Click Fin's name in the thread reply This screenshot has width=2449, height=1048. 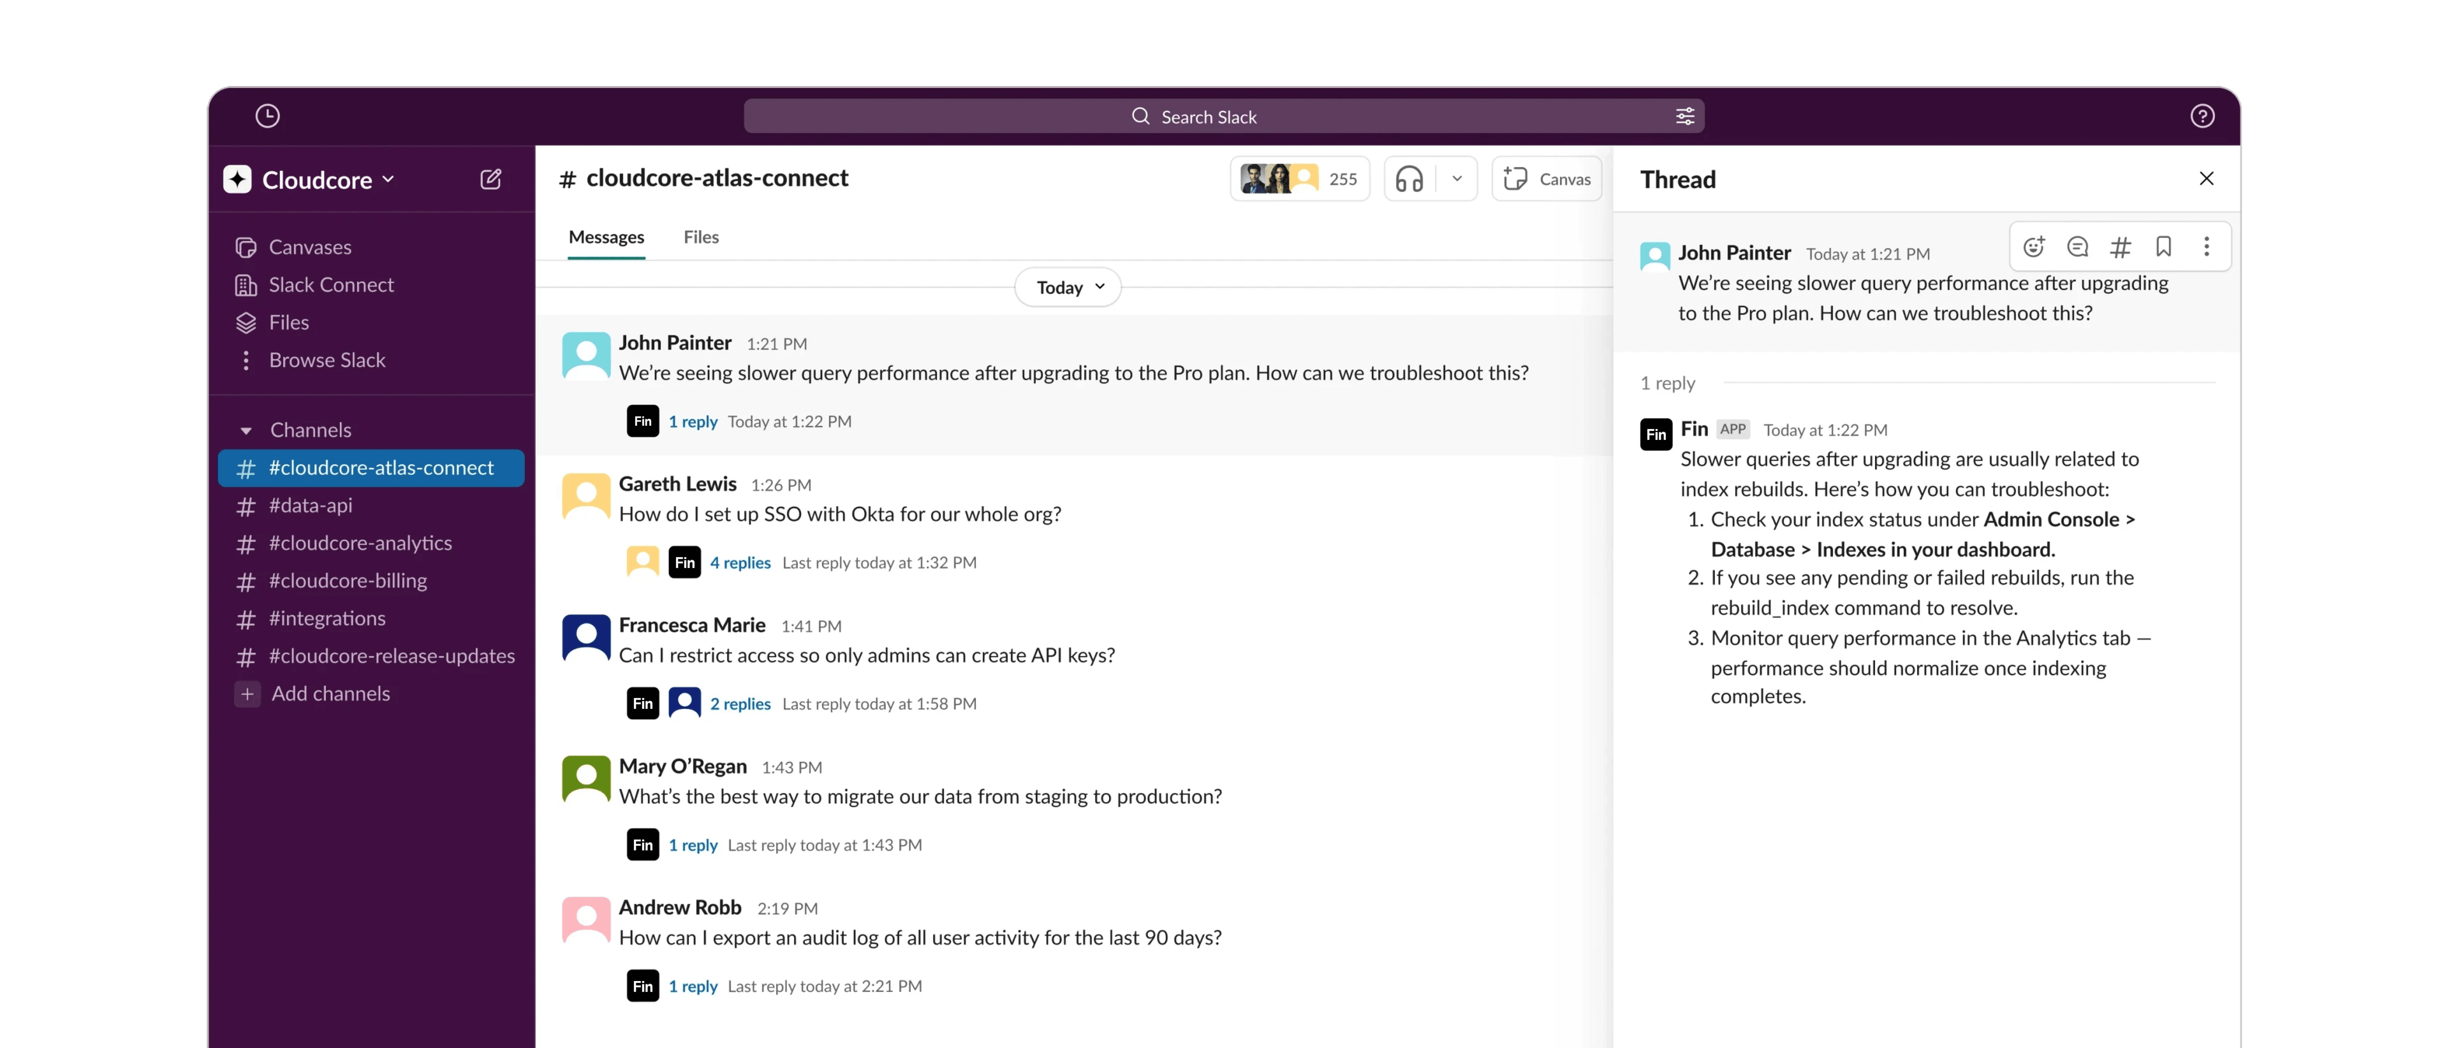click(x=1694, y=430)
